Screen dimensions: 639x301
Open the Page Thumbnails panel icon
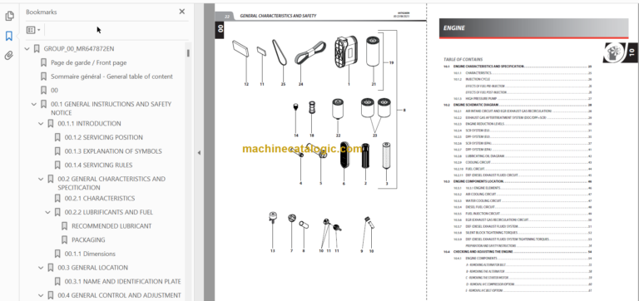(9, 17)
